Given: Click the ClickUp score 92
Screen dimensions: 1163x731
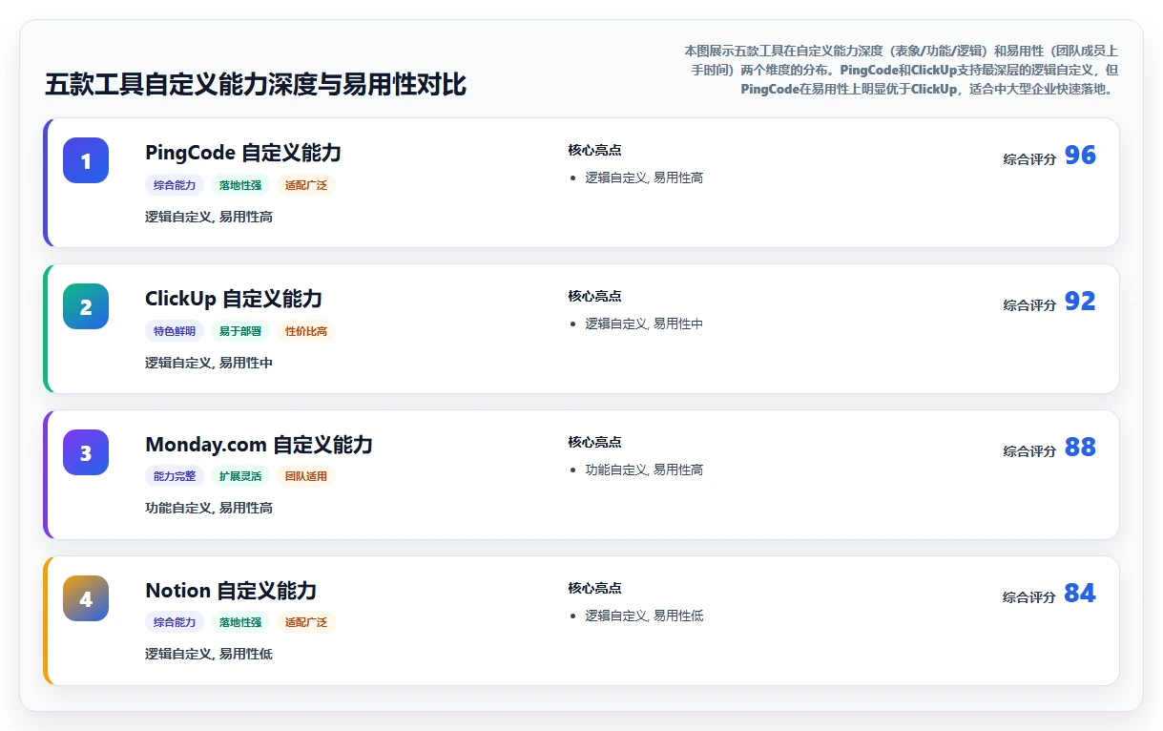Looking at the screenshot, I should (x=1080, y=302).
